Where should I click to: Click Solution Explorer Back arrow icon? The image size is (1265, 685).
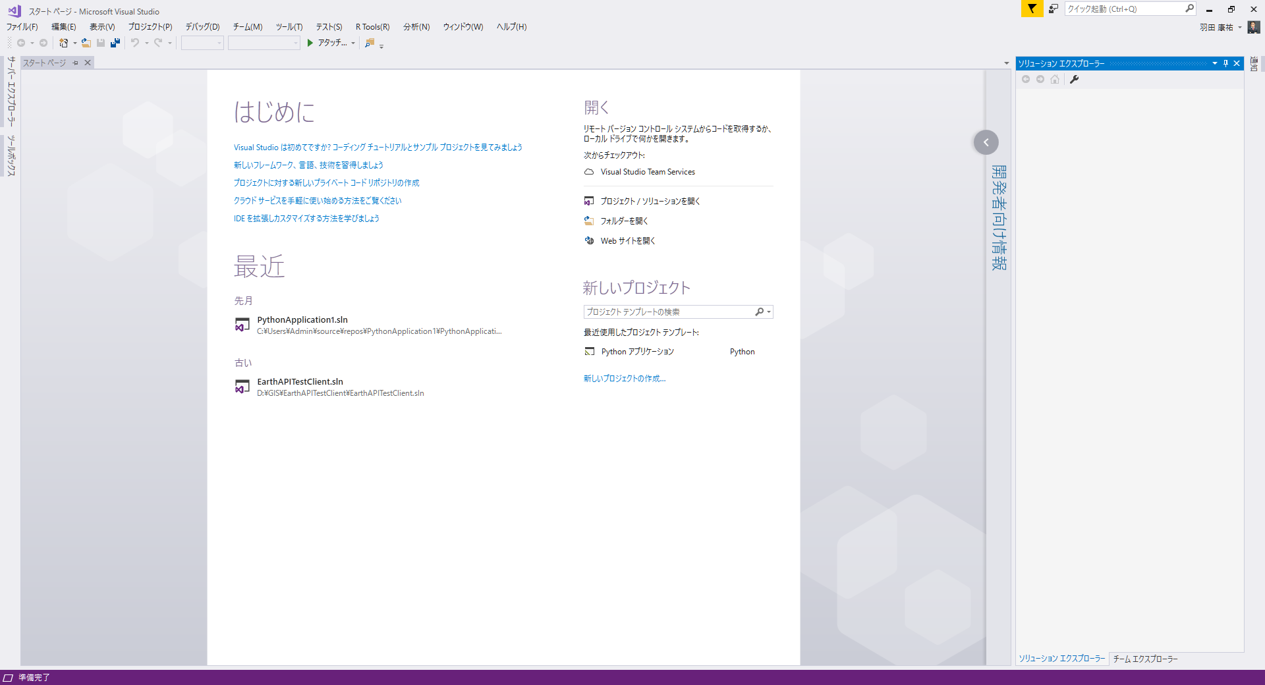[1026, 79]
